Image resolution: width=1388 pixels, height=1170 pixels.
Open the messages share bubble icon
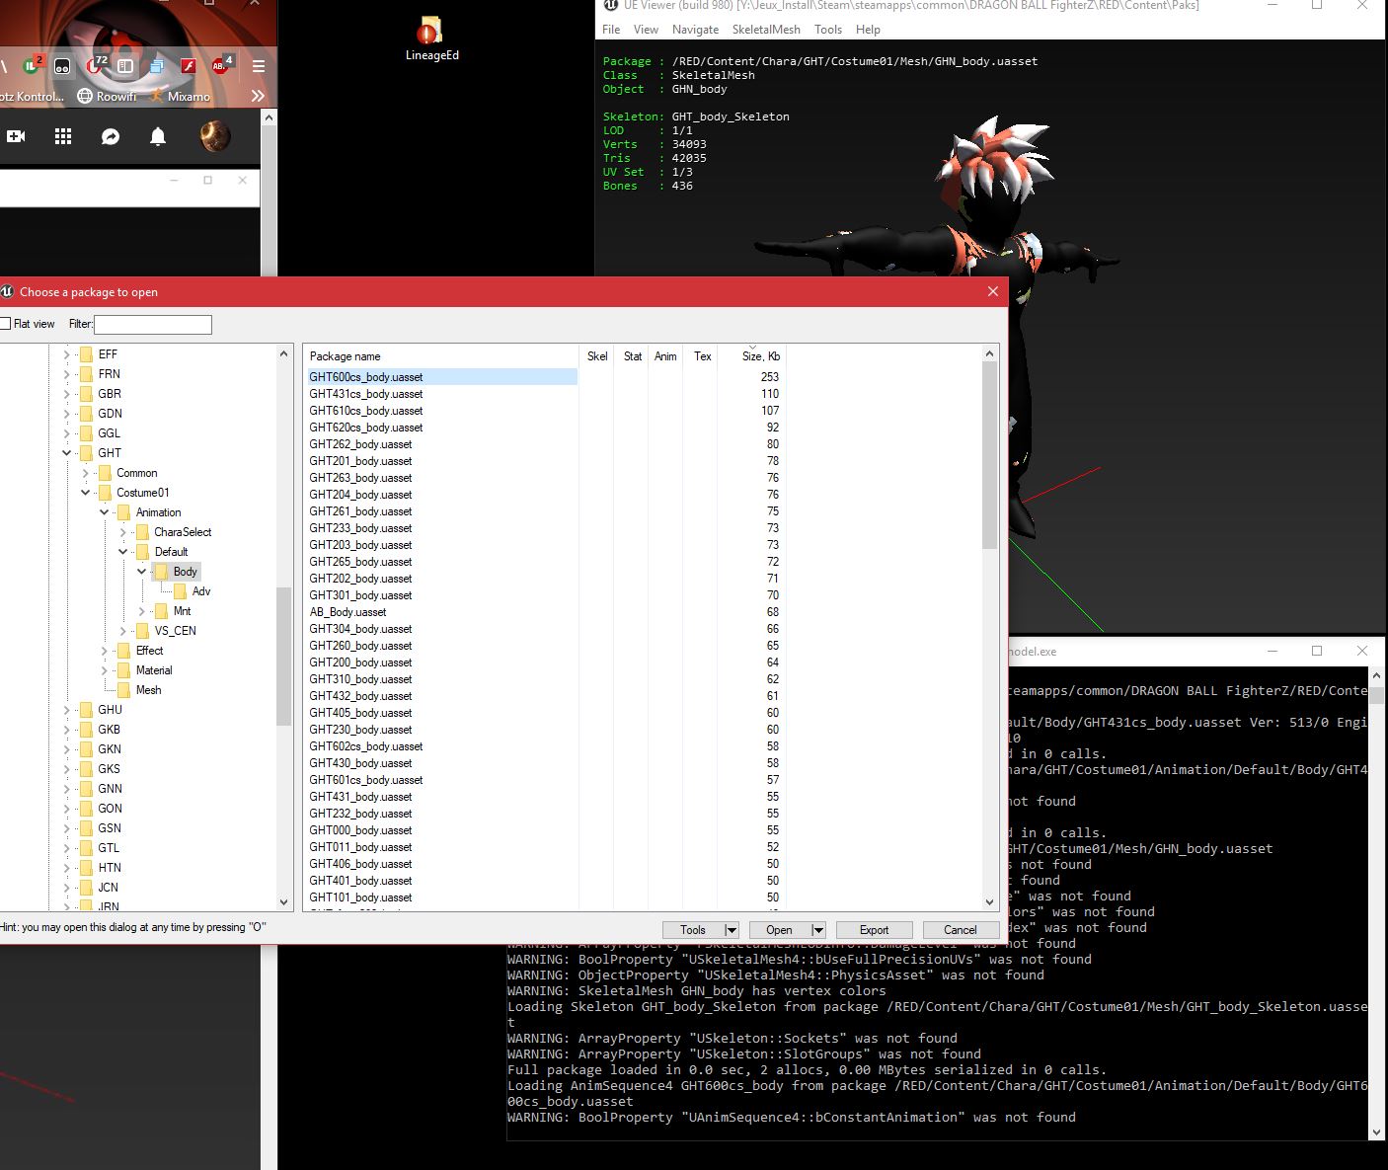click(x=111, y=136)
